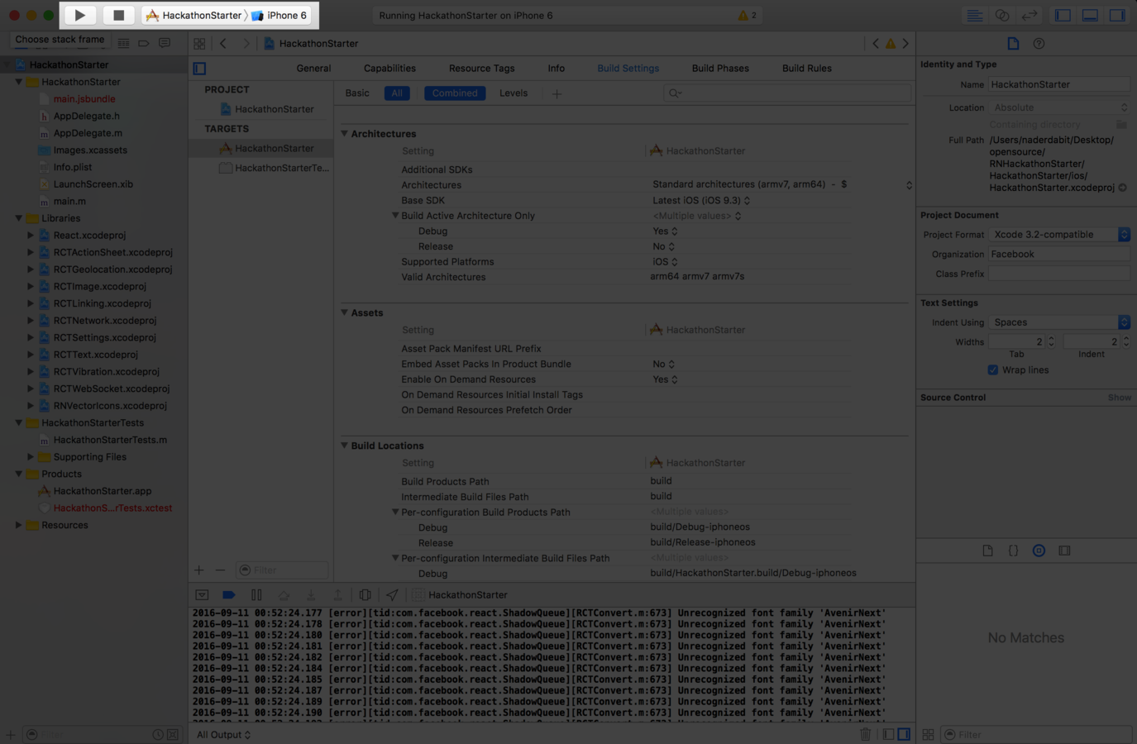
Task: Click the Step Out debug button
Action: click(x=337, y=595)
